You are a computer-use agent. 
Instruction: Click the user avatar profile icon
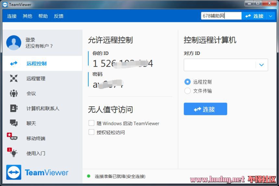click(14, 43)
